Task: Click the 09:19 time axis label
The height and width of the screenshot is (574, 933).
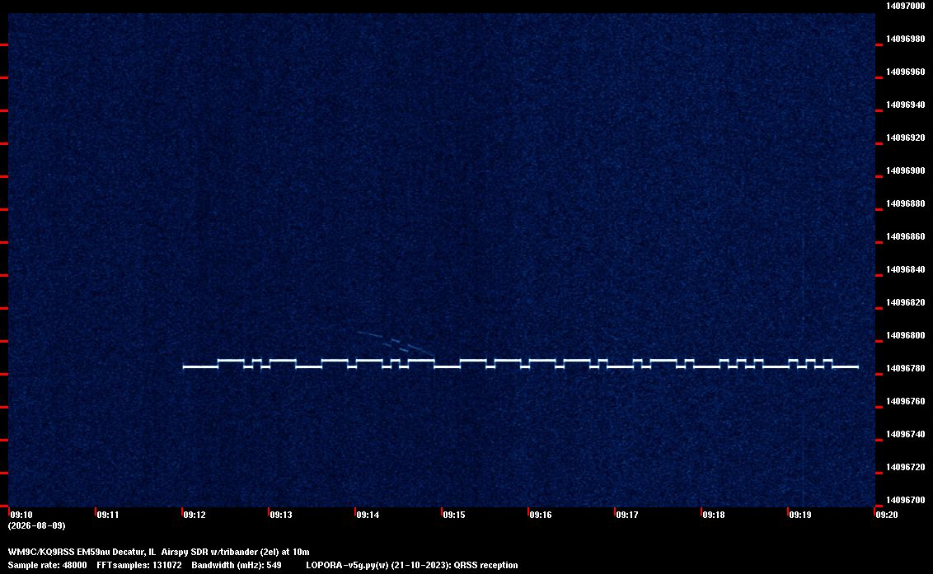Action: [800, 515]
